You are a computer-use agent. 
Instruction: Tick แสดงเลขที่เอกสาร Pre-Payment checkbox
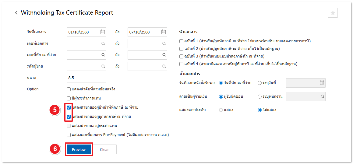point(69,135)
